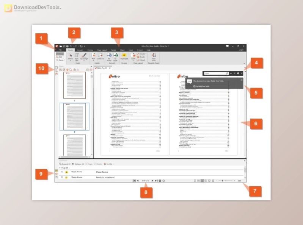
Task: Switch to the Convert ribbon tab
Action: click(80, 50)
